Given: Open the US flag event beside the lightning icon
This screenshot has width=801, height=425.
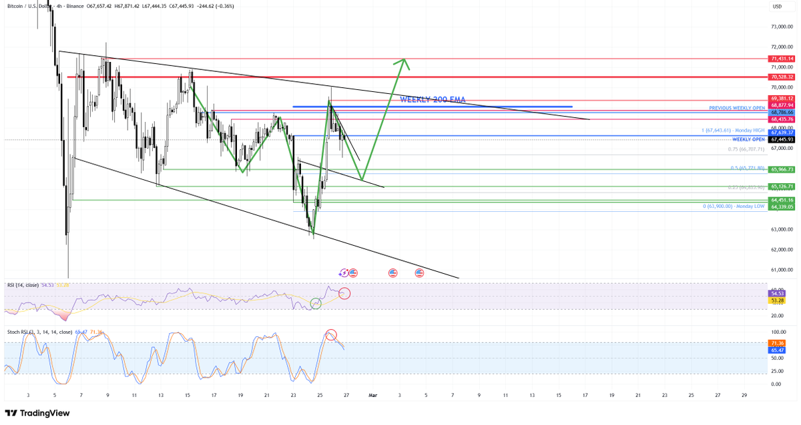Looking at the screenshot, I should click(353, 272).
